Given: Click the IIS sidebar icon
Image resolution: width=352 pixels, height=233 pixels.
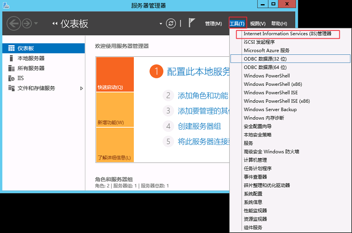Looking at the screenshot, I should point(11,78).
